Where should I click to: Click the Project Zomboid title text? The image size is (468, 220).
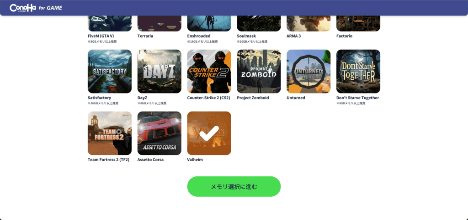coord(253,98)
